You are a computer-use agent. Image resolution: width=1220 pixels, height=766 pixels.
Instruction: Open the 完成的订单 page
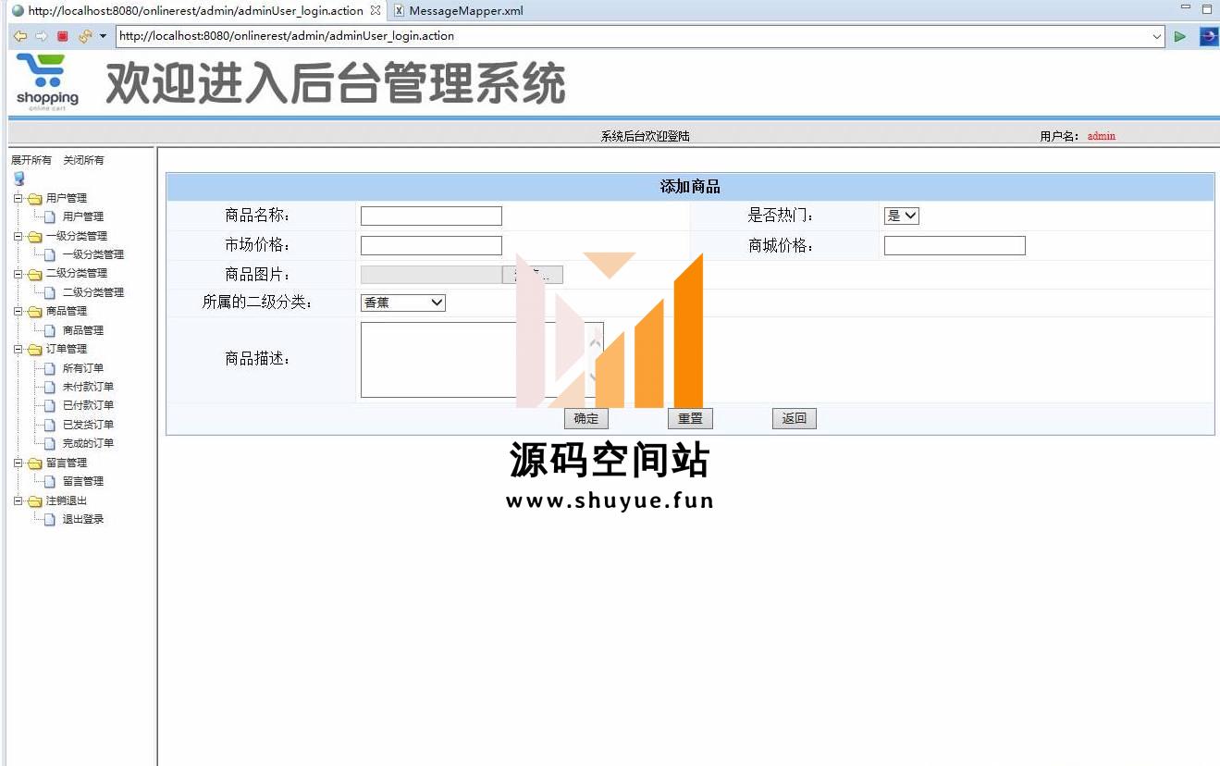(88, 443)
